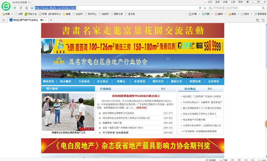This screenshot has width=267, height=161.
Task: Open the 截图 screenshot tool
Action: pyautogui.click(x=232, y=14)
